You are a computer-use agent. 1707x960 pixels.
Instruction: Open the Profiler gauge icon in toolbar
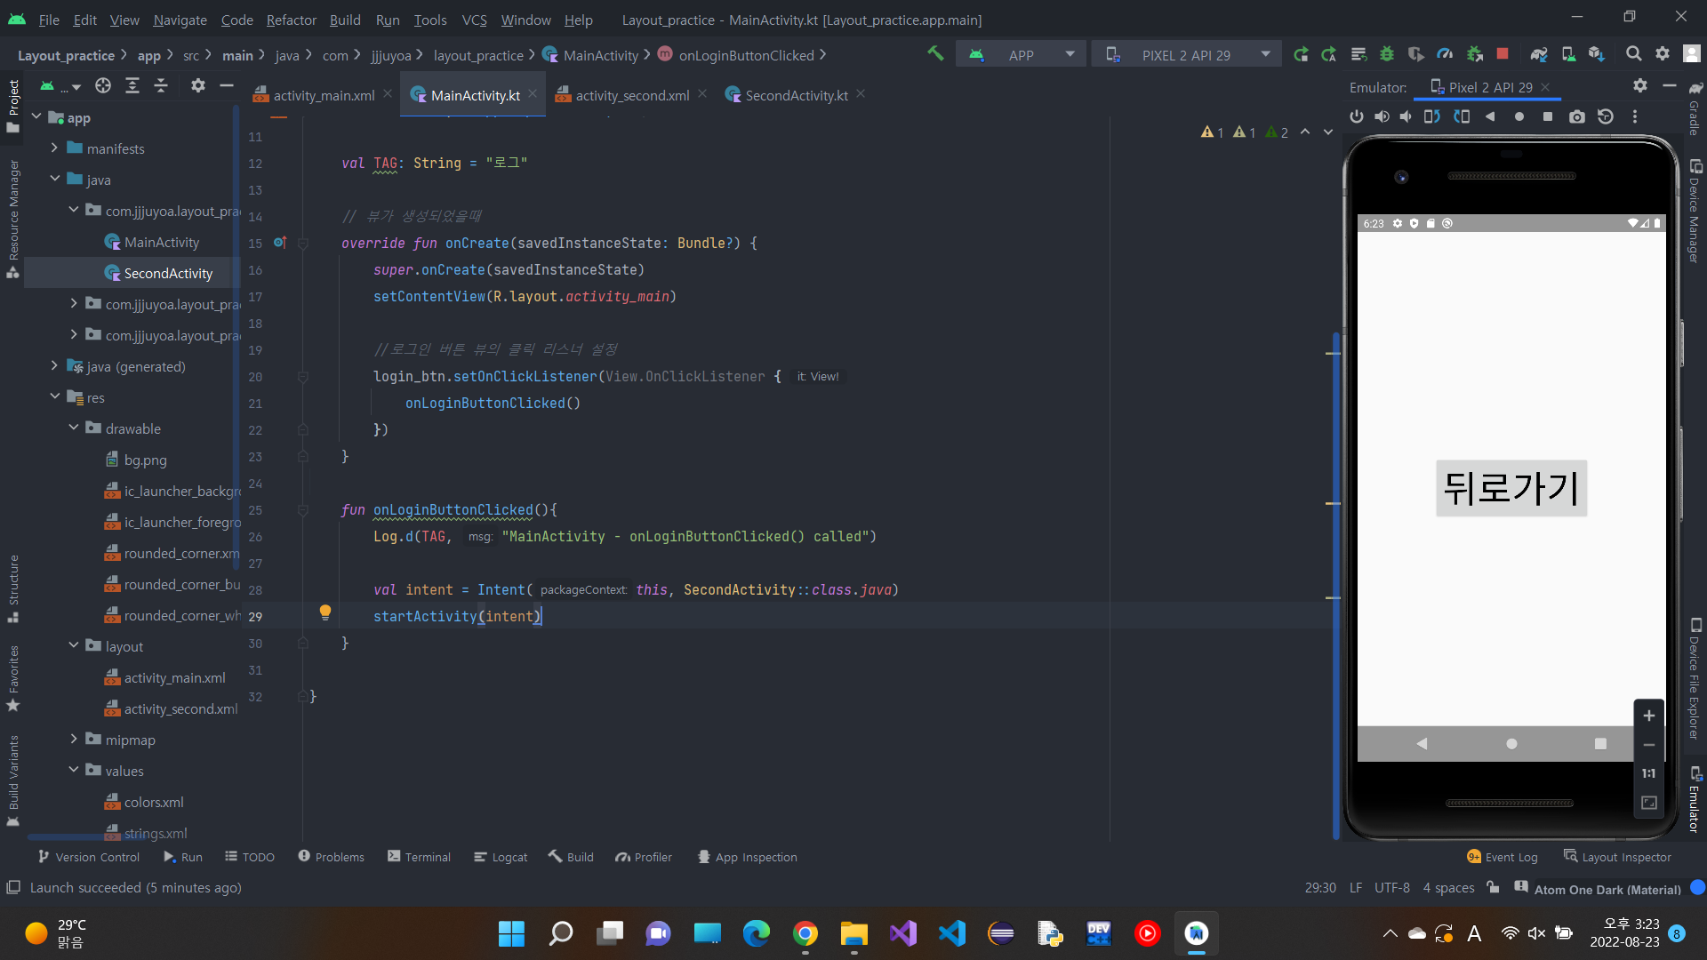tap(1445, 54)
